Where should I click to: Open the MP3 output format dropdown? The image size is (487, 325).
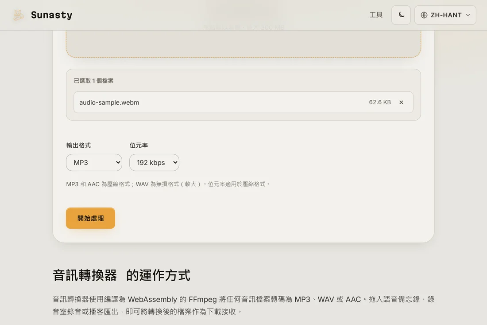pyautogui.click(x=94, y=162)
